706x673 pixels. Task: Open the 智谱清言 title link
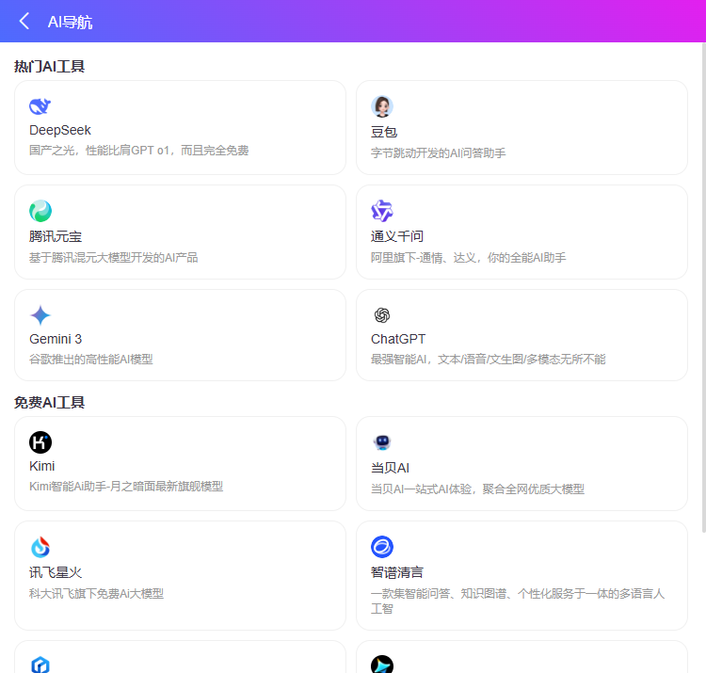[x=396, y=572]
